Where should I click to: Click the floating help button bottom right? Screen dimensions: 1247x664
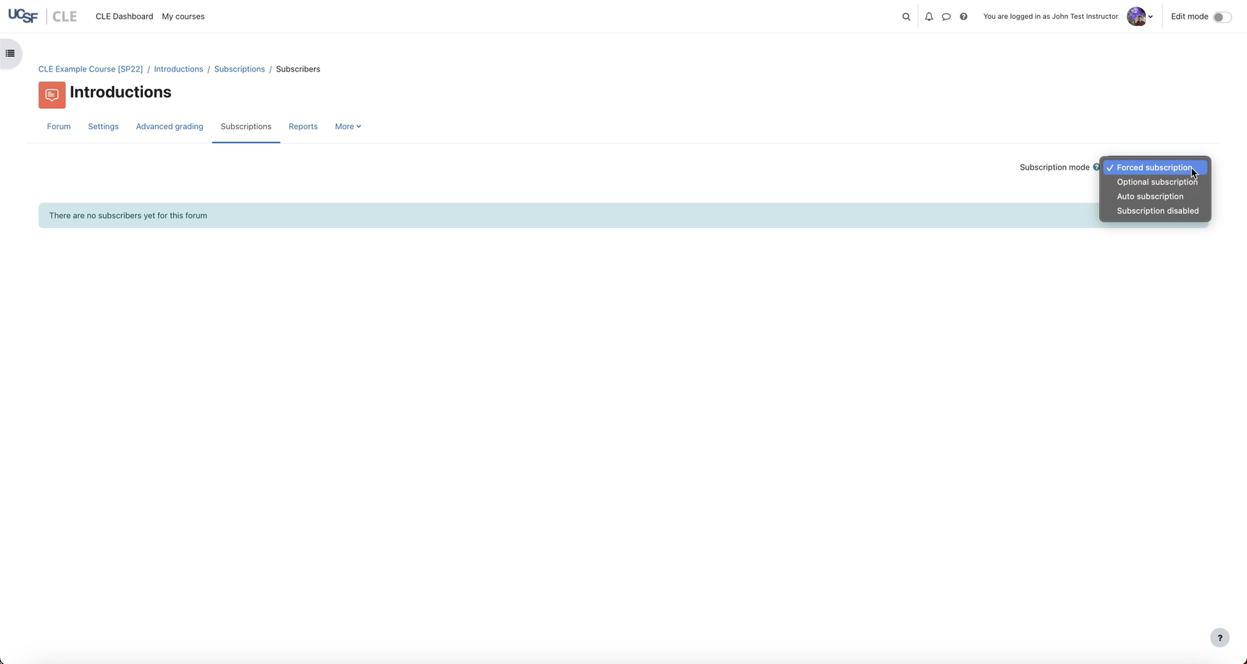coord(1220,637)
